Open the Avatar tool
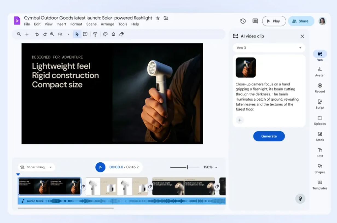Image resolution: width=337 pixels, height=223 pixels. [320, 72]
